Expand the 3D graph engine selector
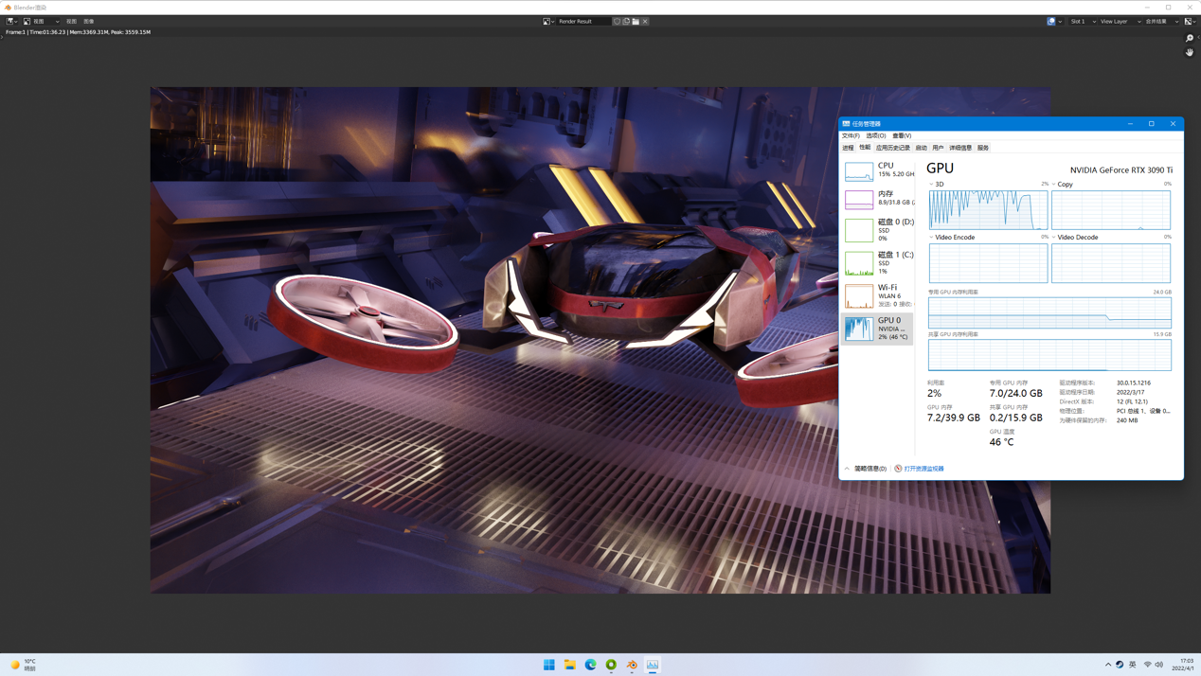This screenshot has width=1201, height=676. pyautogui.click(x=937, y=185)
